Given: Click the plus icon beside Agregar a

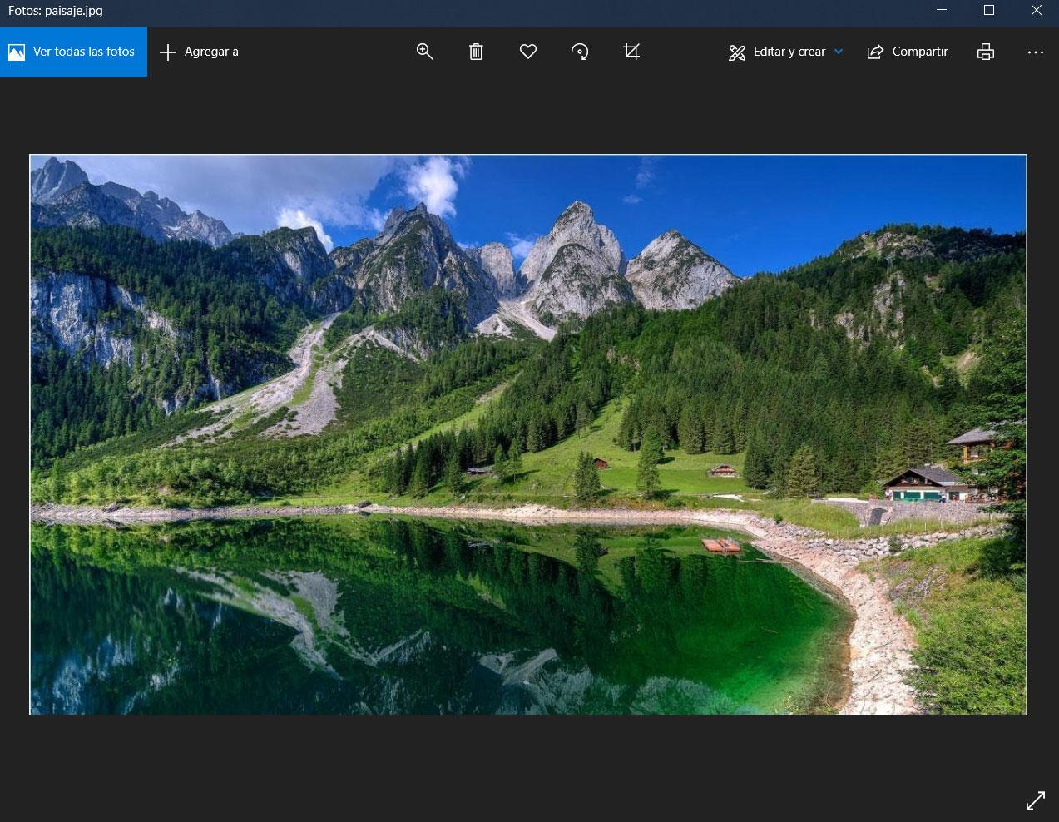Looking at the screenshot, I should click(168, 52).
